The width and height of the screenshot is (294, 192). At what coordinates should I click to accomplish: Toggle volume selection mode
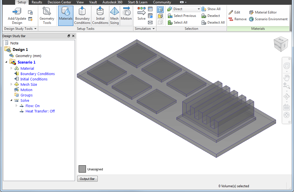pos(160,9)
